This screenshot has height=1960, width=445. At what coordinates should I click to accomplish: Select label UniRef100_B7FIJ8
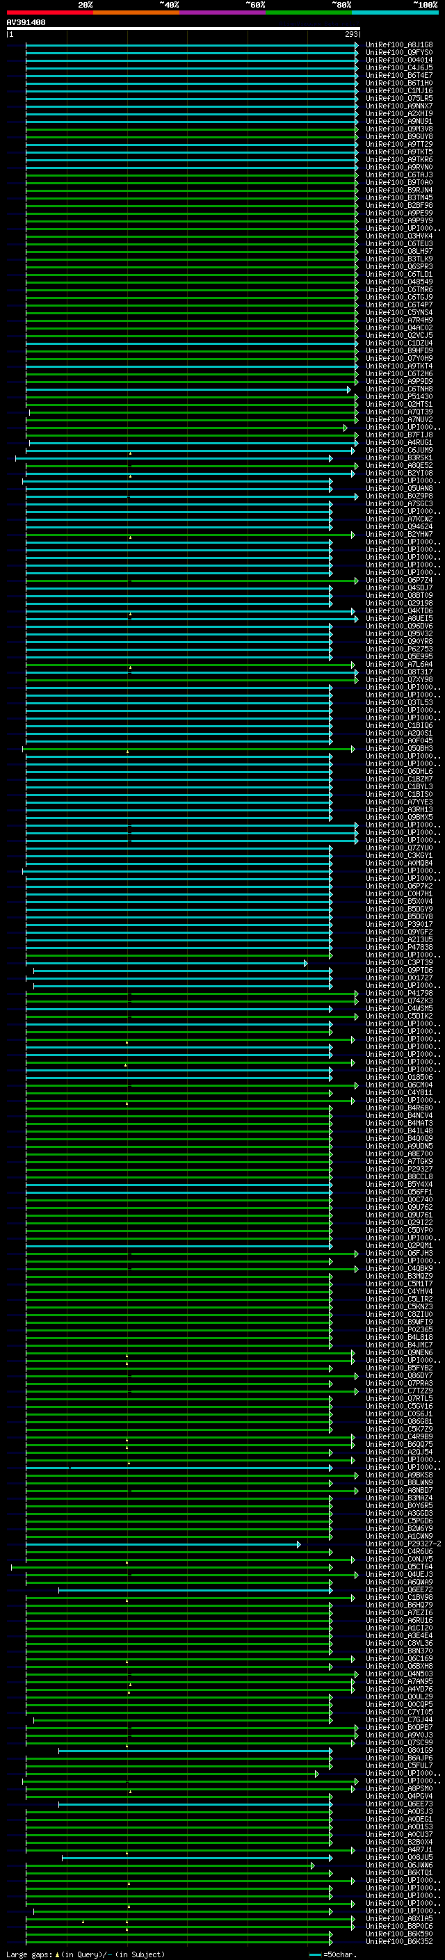pyautogui.click(x=399, y=435)
